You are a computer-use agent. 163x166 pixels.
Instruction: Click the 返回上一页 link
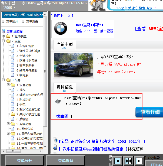62,16
